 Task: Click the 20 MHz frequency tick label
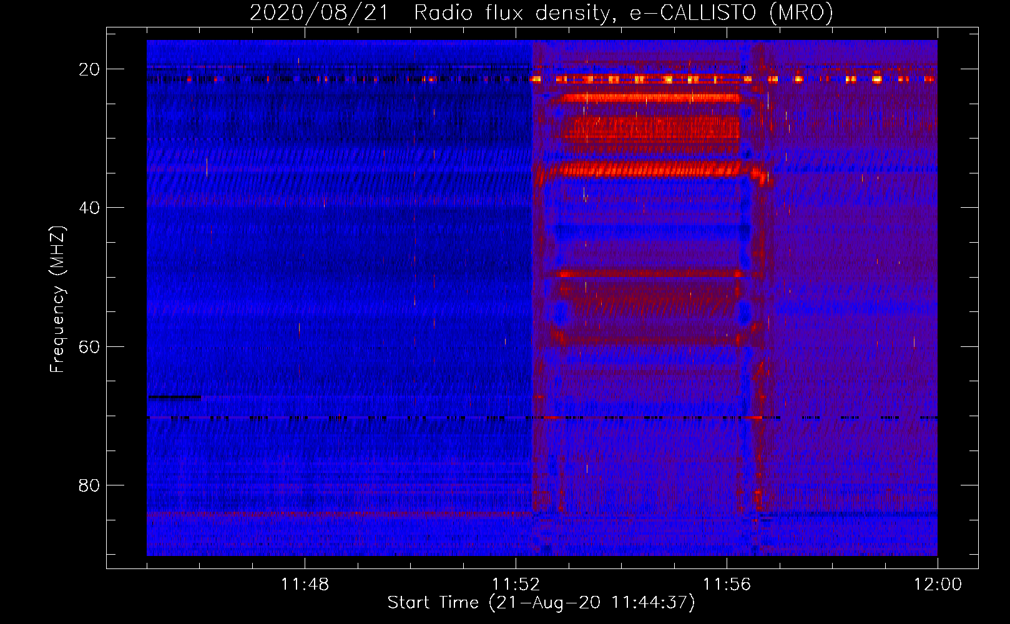[89, 69]
